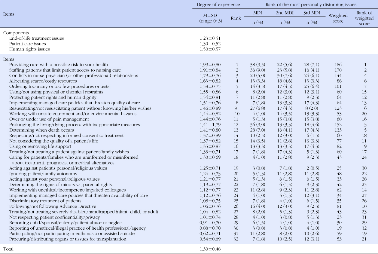Select 'Patient care issues' row label
Viewport: 378px width, 254px height.
click(28, 44)
